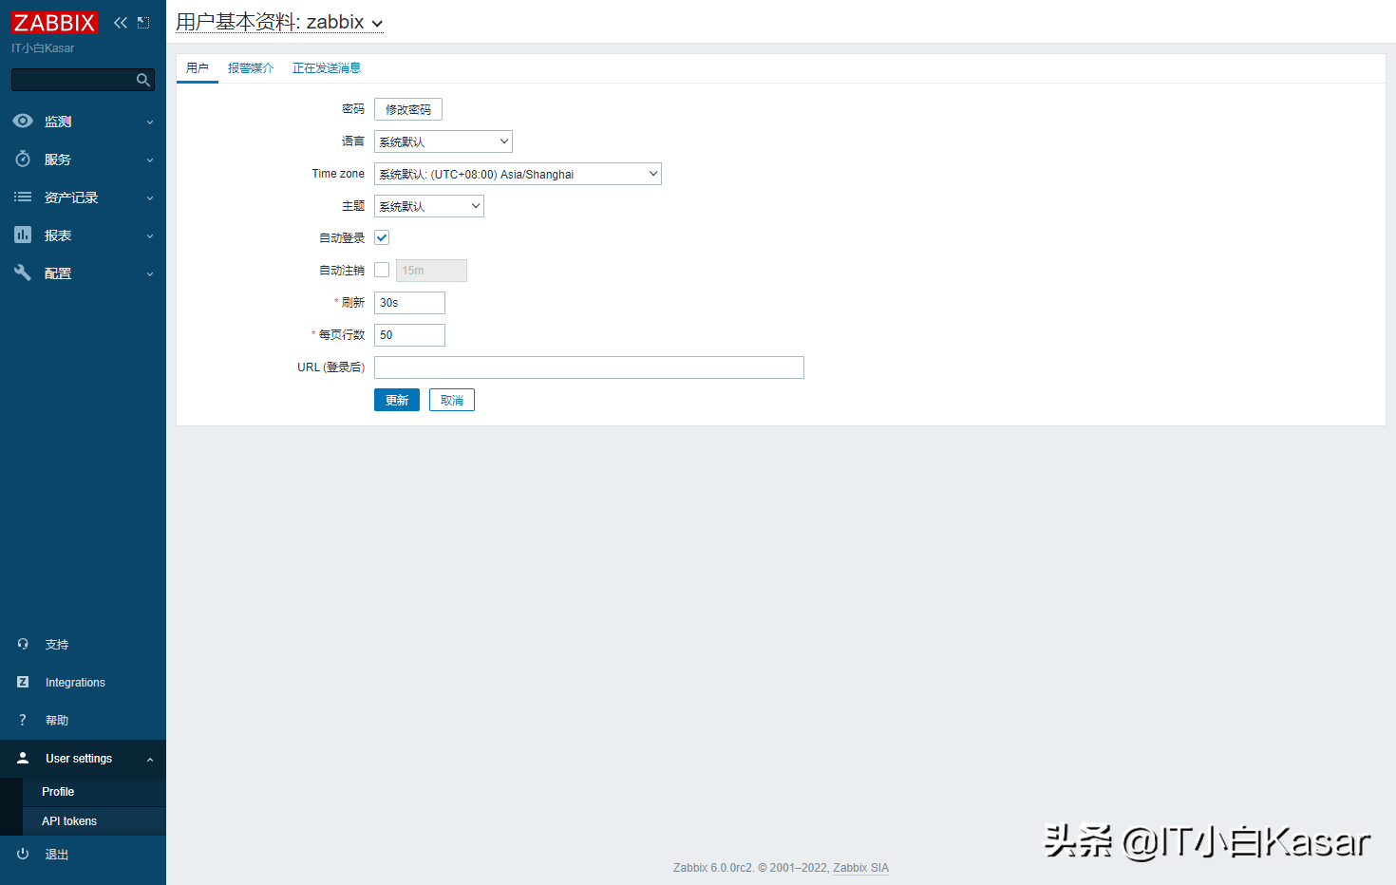The width and height of the screenshot is (1396, 885).
Task: Click the magnifier search icon
Action: click(143, 80)
